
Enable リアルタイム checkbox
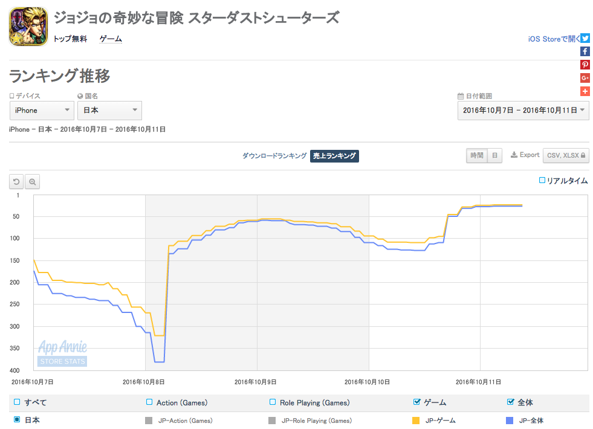point(542,180)
